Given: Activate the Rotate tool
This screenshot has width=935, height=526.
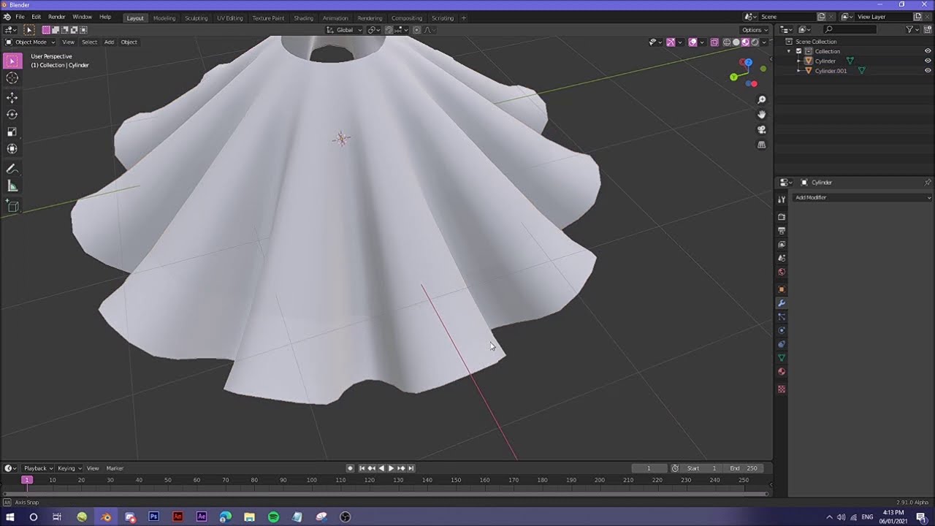Looking at the screenshot, I should pos(12,115).
